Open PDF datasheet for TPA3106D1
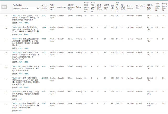 (x=20, y=99)
